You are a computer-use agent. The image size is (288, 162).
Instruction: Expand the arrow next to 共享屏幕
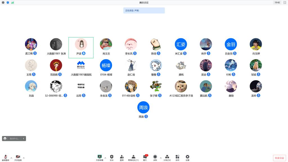click(x=105, y=158)
